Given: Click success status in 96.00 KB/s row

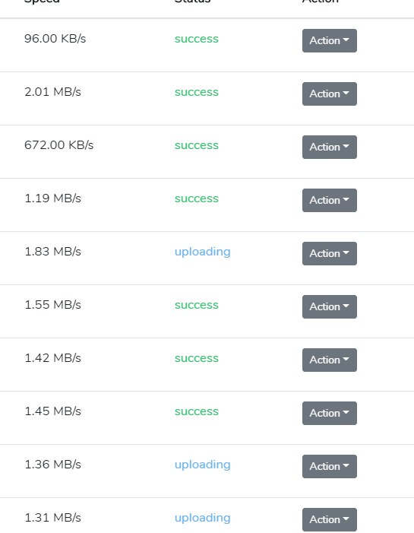Looking at the screenshot, I should 197,39.
